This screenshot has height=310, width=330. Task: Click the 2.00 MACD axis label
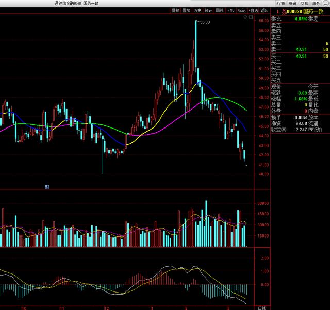pyautogui.click(x=265, y=258)
